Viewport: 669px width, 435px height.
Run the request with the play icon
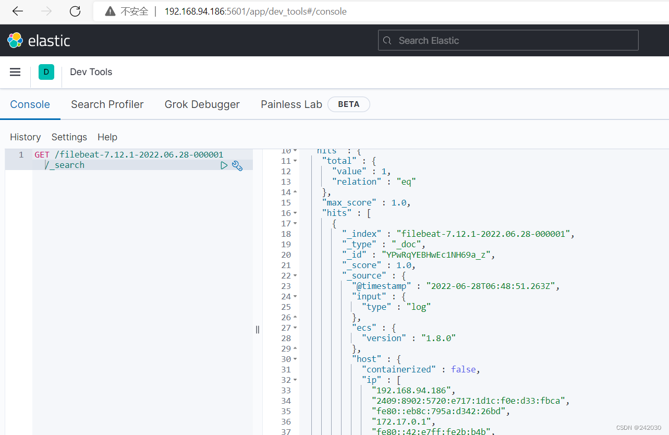pyautogui.click(x=224, y=165)
